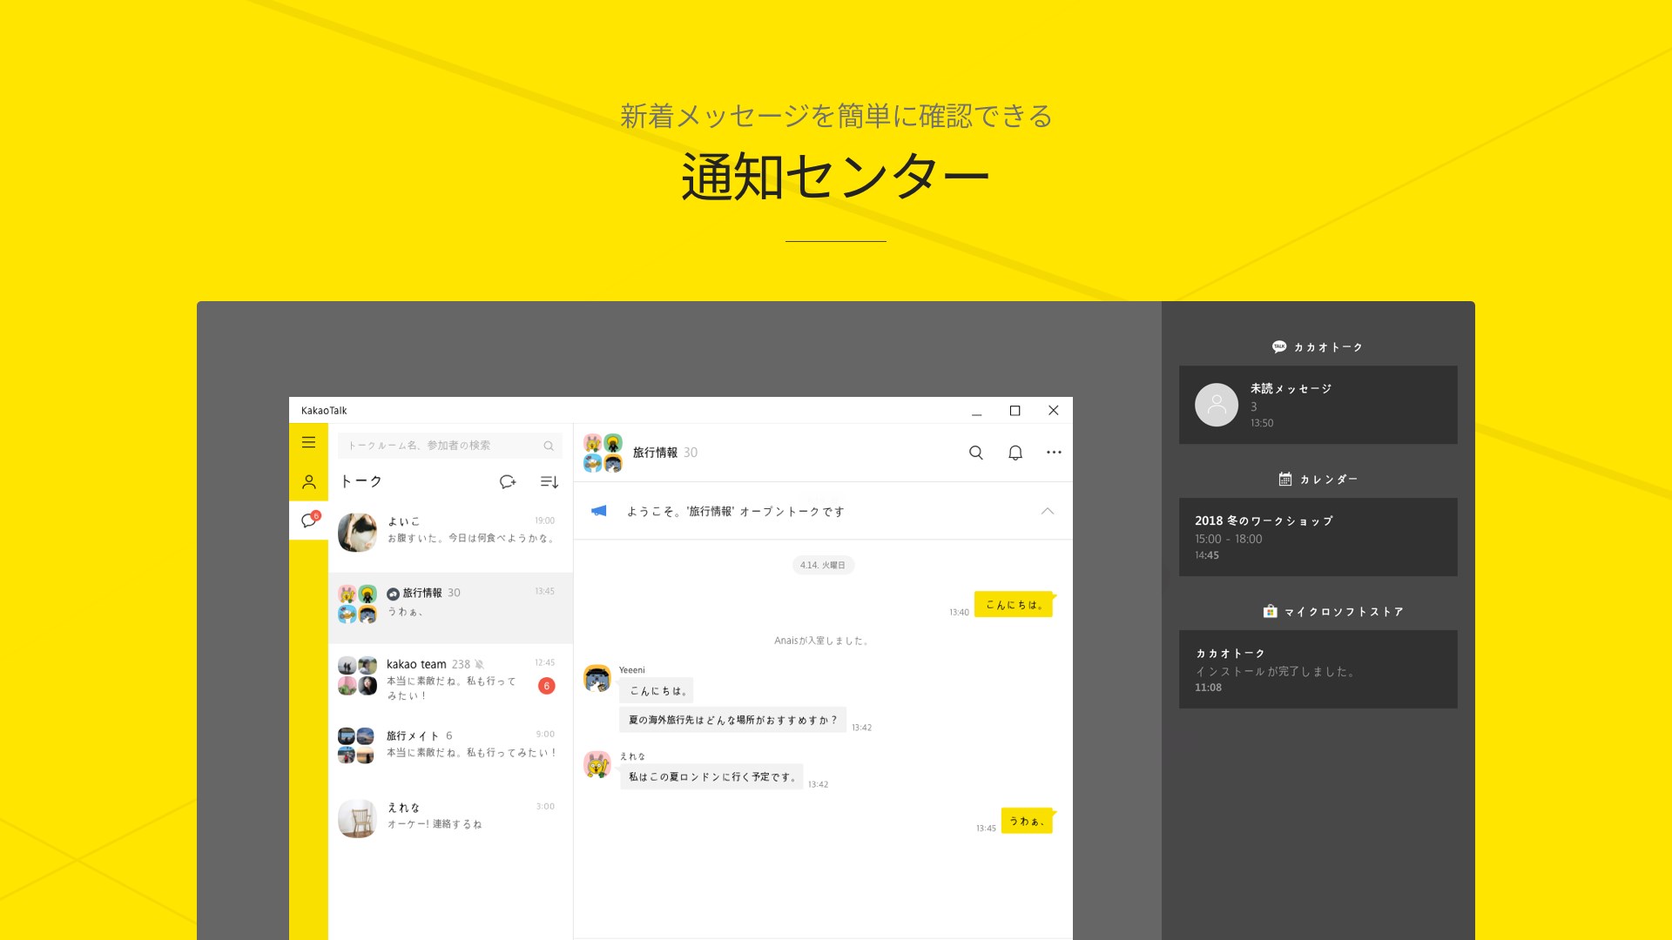Open the chatroom more options menu

point(1054,453)
